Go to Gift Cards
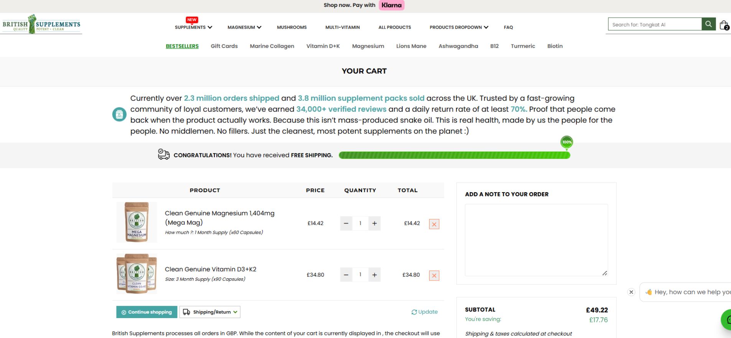The width and height of the screenshot is (731, 338). [224, 46]
